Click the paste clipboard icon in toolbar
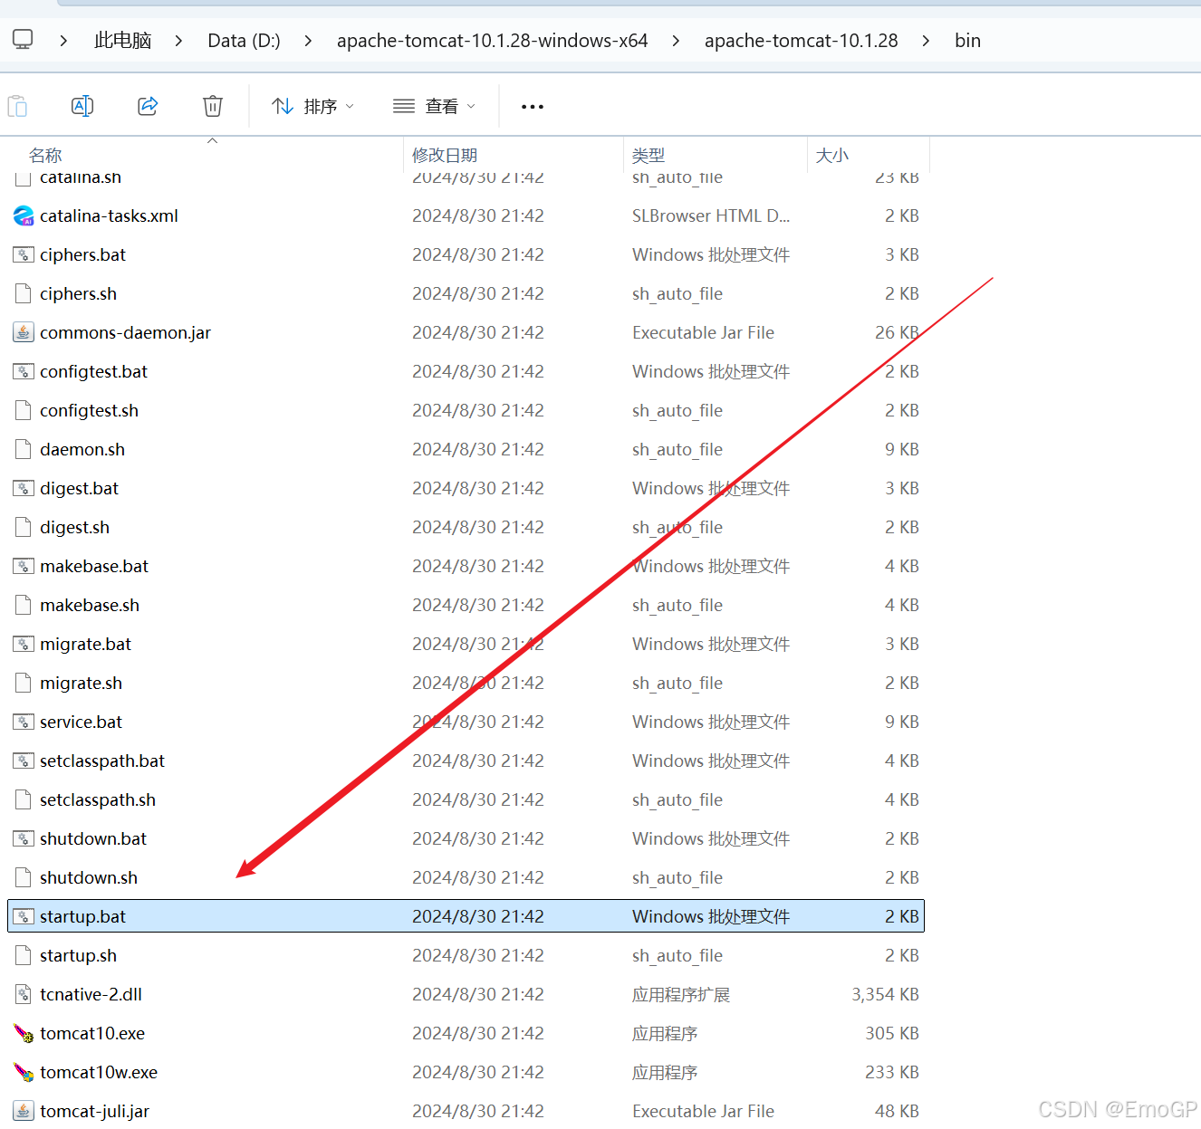The height and width of the screenshot is (1129, 1201). pyautogui.click(x=17, y=106)
